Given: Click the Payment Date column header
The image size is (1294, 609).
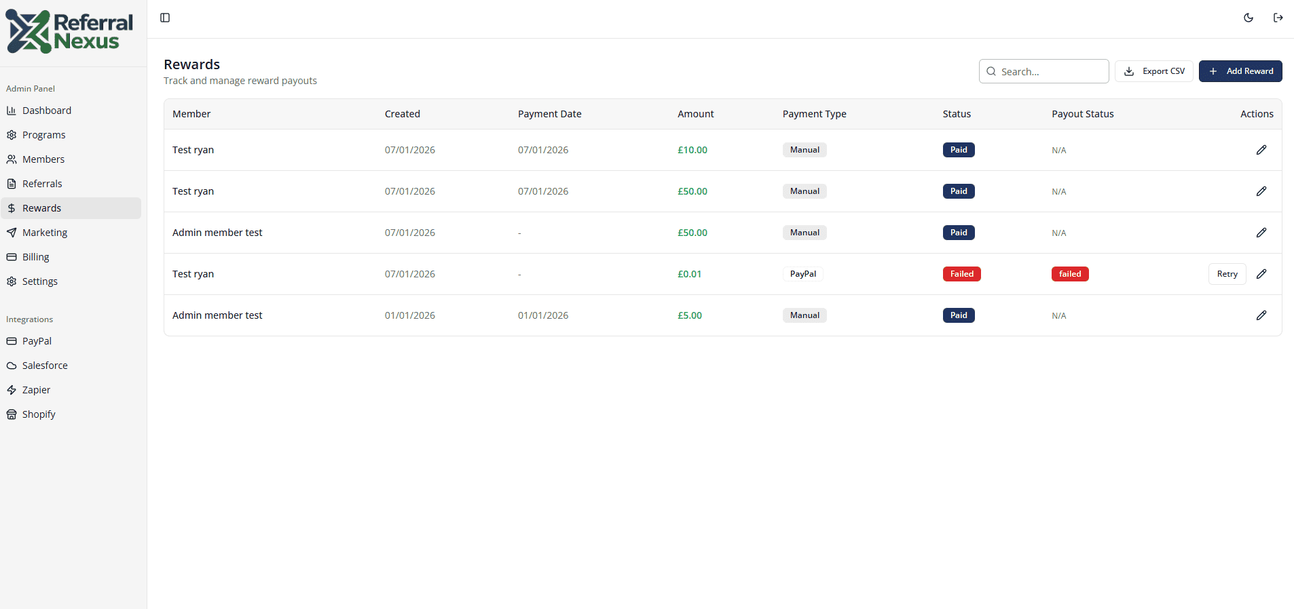Looking at the screenshot, I should click(550, 114).
